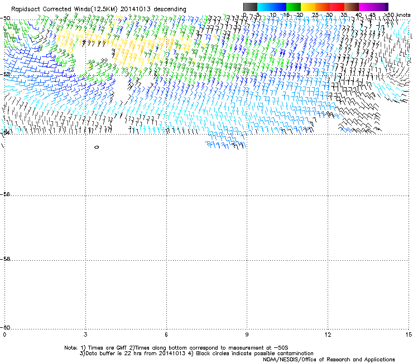Click the gray 0-5 knots legend segment
This screenshot has width=413, height=363.
[250, 7]
